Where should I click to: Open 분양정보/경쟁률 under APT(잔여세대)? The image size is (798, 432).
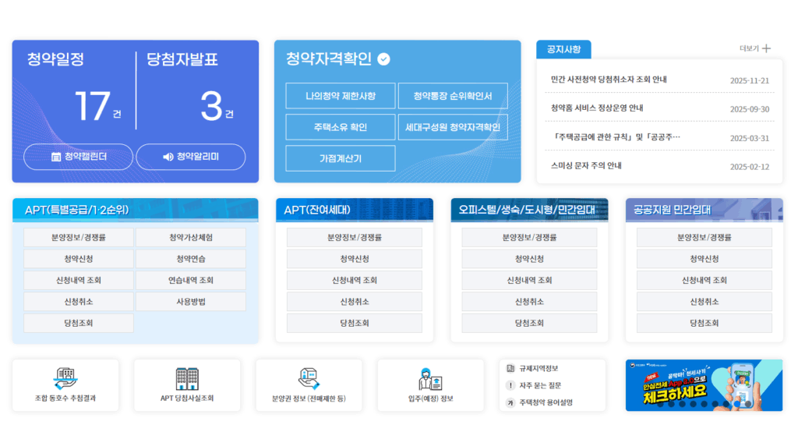(355, 237)
